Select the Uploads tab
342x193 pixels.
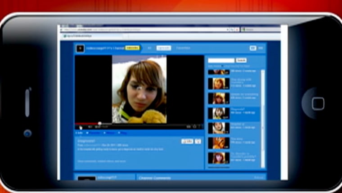point(164,48)
